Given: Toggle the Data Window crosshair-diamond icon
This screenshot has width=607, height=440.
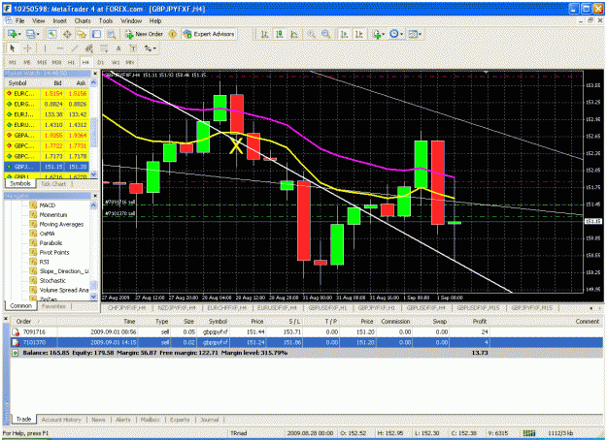Looking at the screenshot, I should (x=67, y=34).
